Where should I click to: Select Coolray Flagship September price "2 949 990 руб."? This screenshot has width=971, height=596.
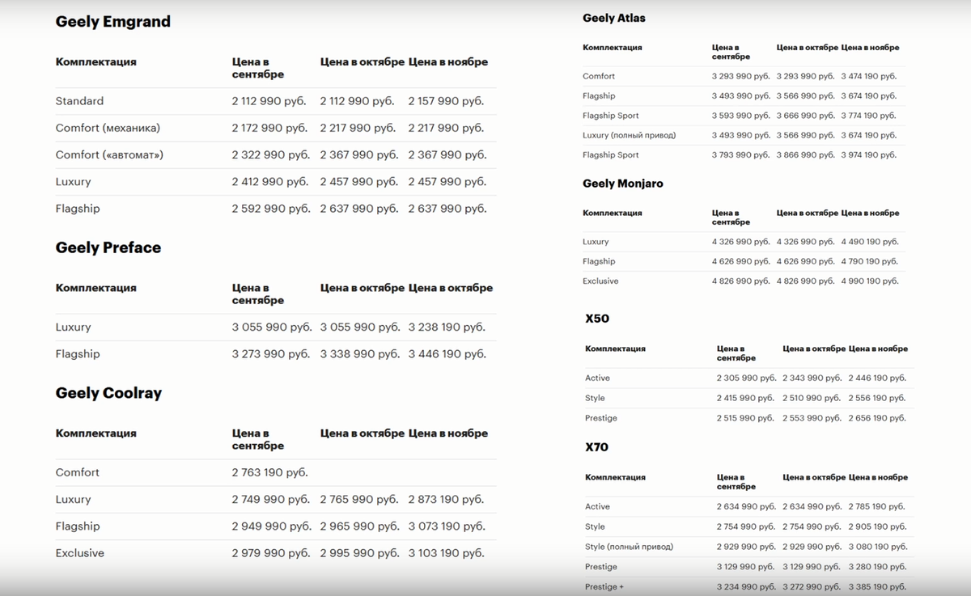tap(271, 526)
